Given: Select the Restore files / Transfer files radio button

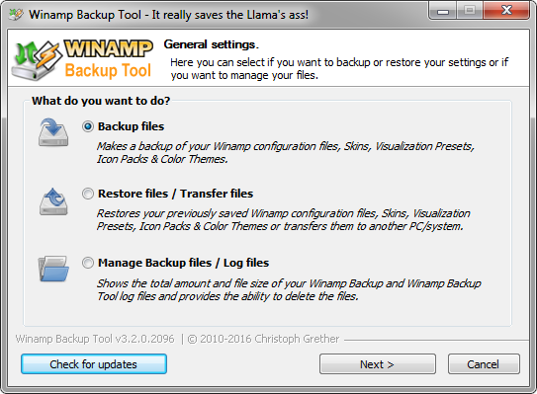Looking at the screenshot, I should [88, 194].
